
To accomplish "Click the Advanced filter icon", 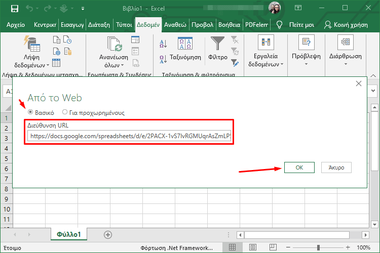I will 235,63.
